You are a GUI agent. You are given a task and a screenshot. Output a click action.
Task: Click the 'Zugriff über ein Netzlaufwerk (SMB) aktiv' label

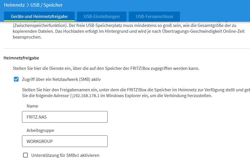click(x=61, y=79)
